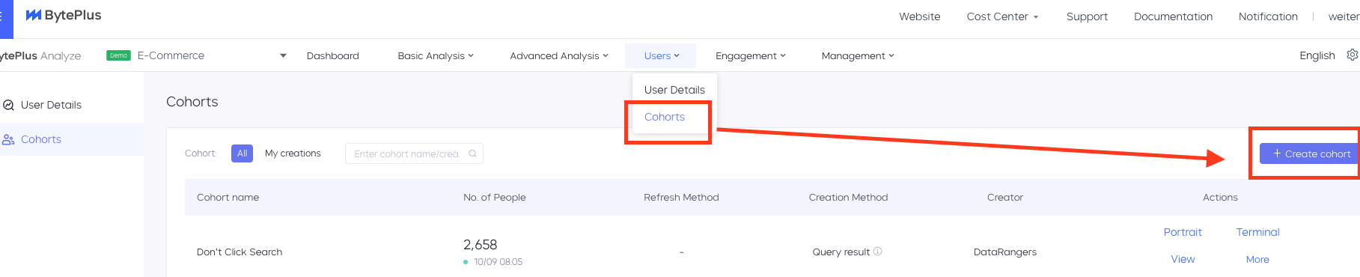Expand the E-Commerce project dropdown

(x=283, y=56)
